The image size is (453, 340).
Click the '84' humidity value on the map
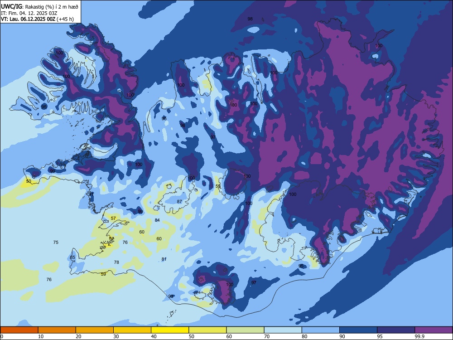(157, 220)
